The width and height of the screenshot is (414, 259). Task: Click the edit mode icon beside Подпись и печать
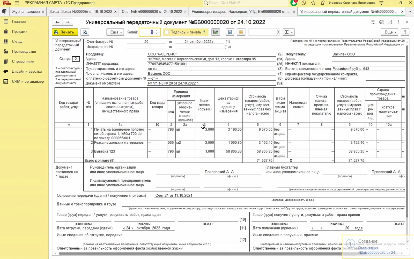216,32
